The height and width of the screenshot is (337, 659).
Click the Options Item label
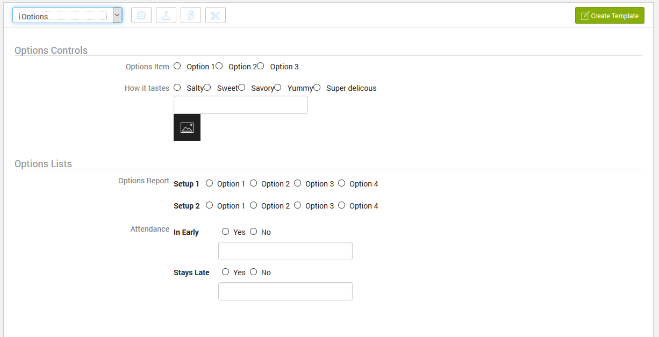pos(147,67)
